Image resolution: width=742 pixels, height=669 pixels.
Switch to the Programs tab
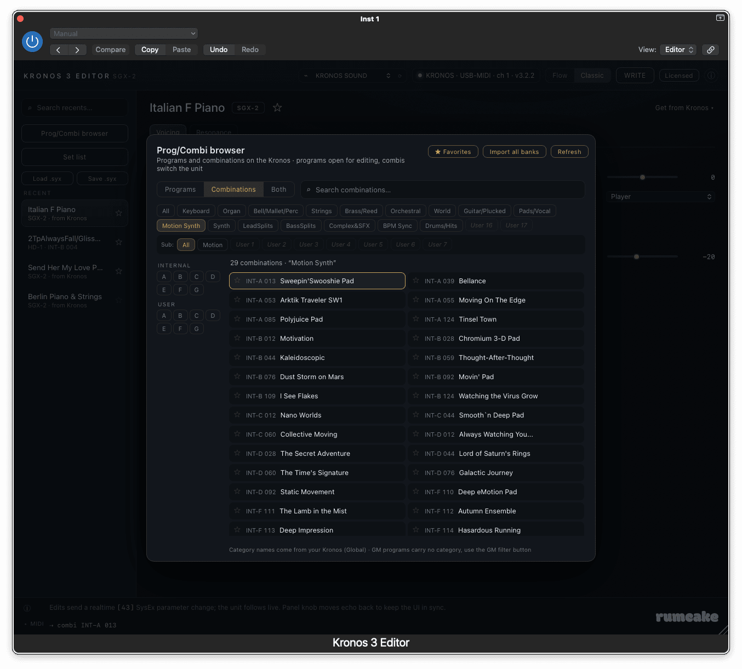point(180,190)
